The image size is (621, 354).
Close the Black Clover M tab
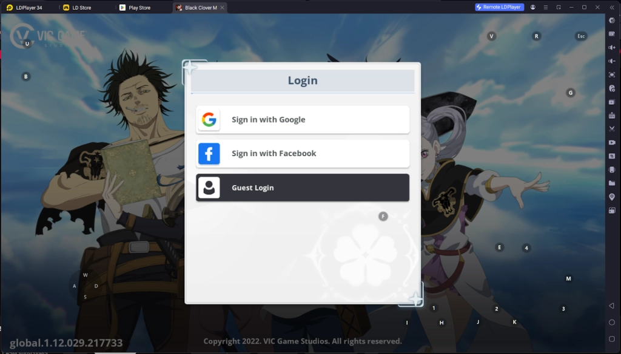[x=222, y=7]
